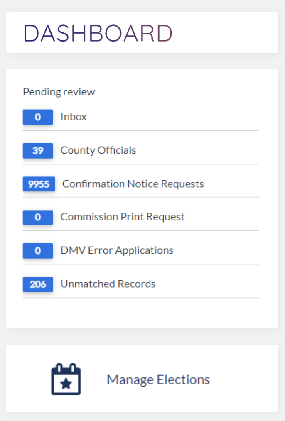This screenshot has height=421, width=285.
Task: Click the Inbox count badge
Action: click(x=38, y=117)
